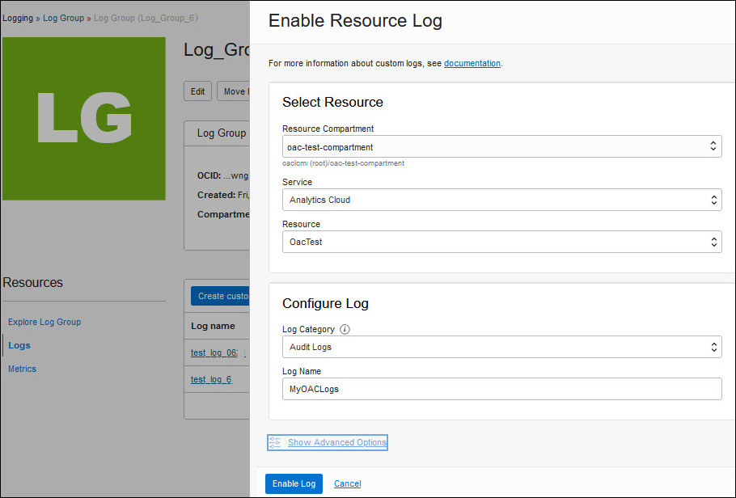Expand Show Advanced Options
This screenshot has height=498, width=736.
point(336,442)
